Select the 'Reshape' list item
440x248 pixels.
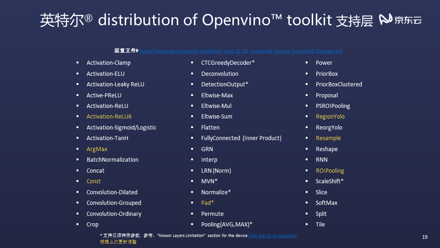(x=327, y=149)
